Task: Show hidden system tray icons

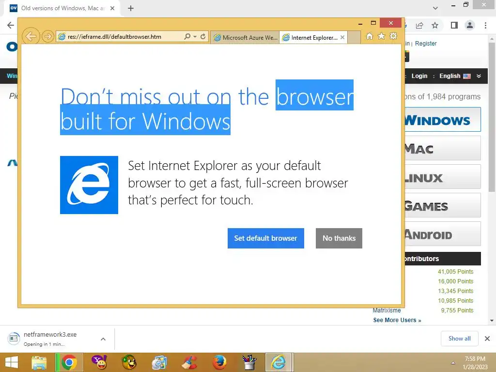Action: [x=453, y=363]
